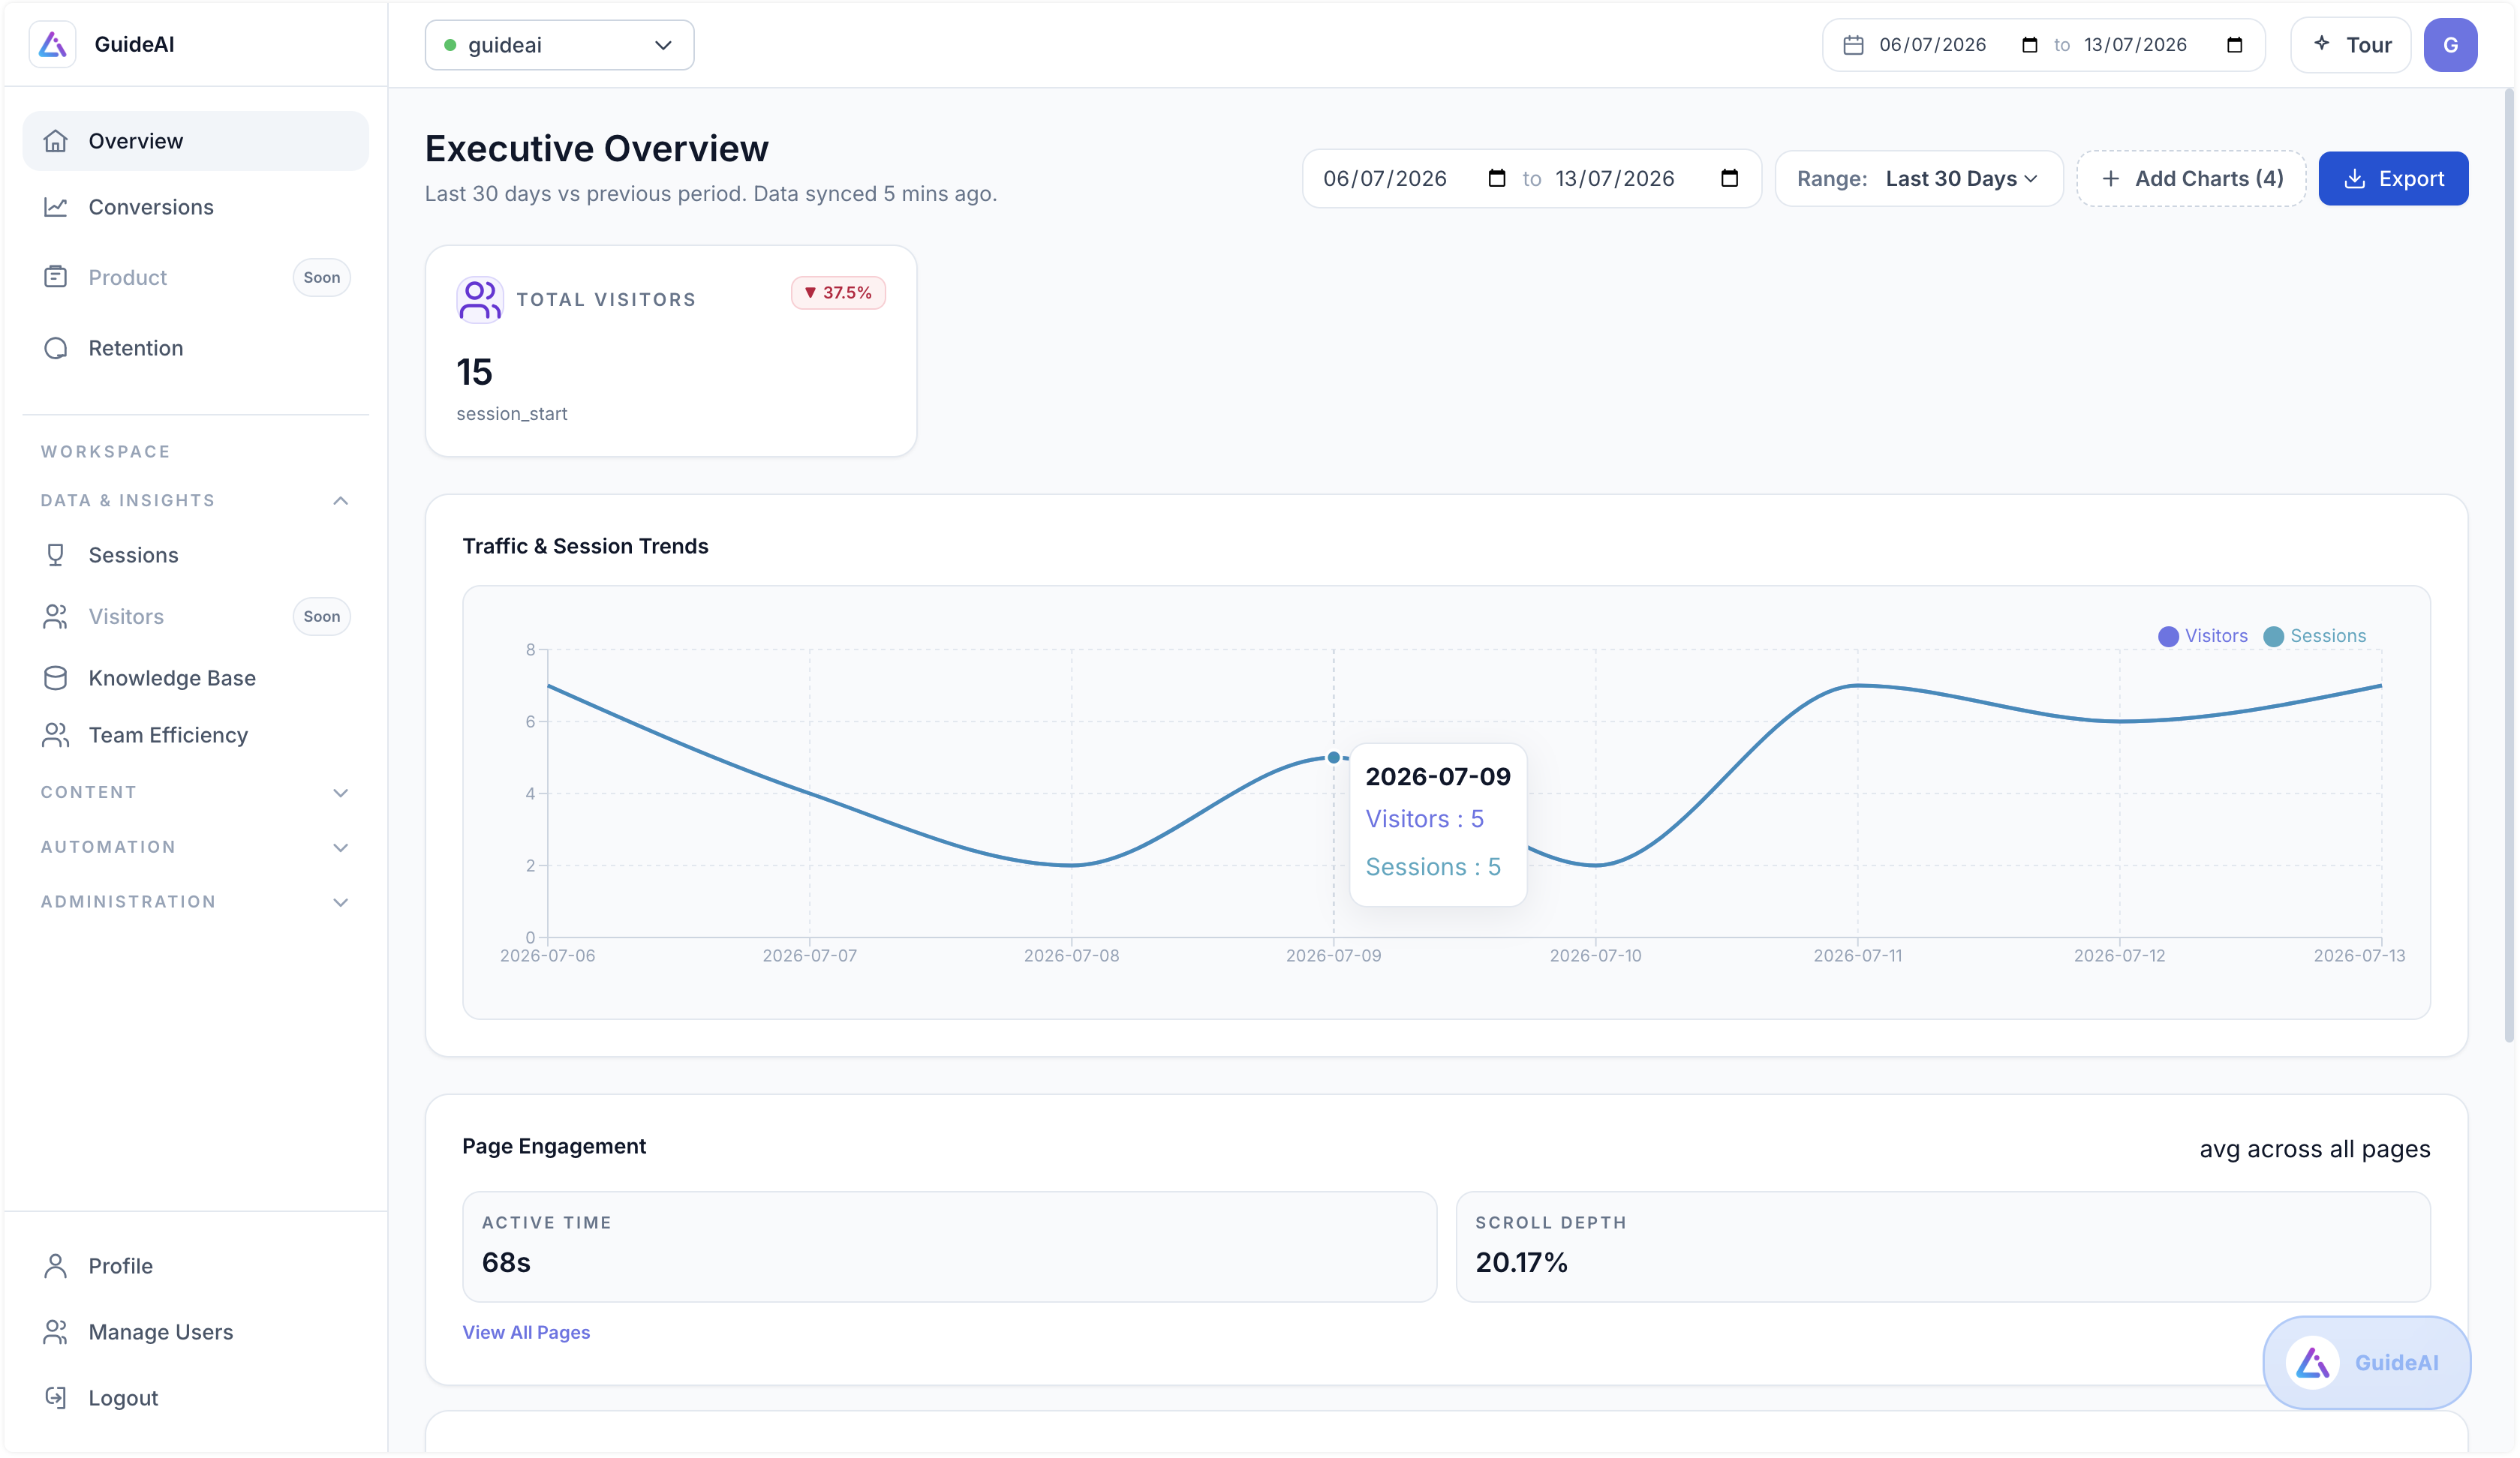Image resolution: width=2520 pixels, height=1458 pixels.
Task: Click the plus icon on Add Charts
Action: click(2110, 179)
